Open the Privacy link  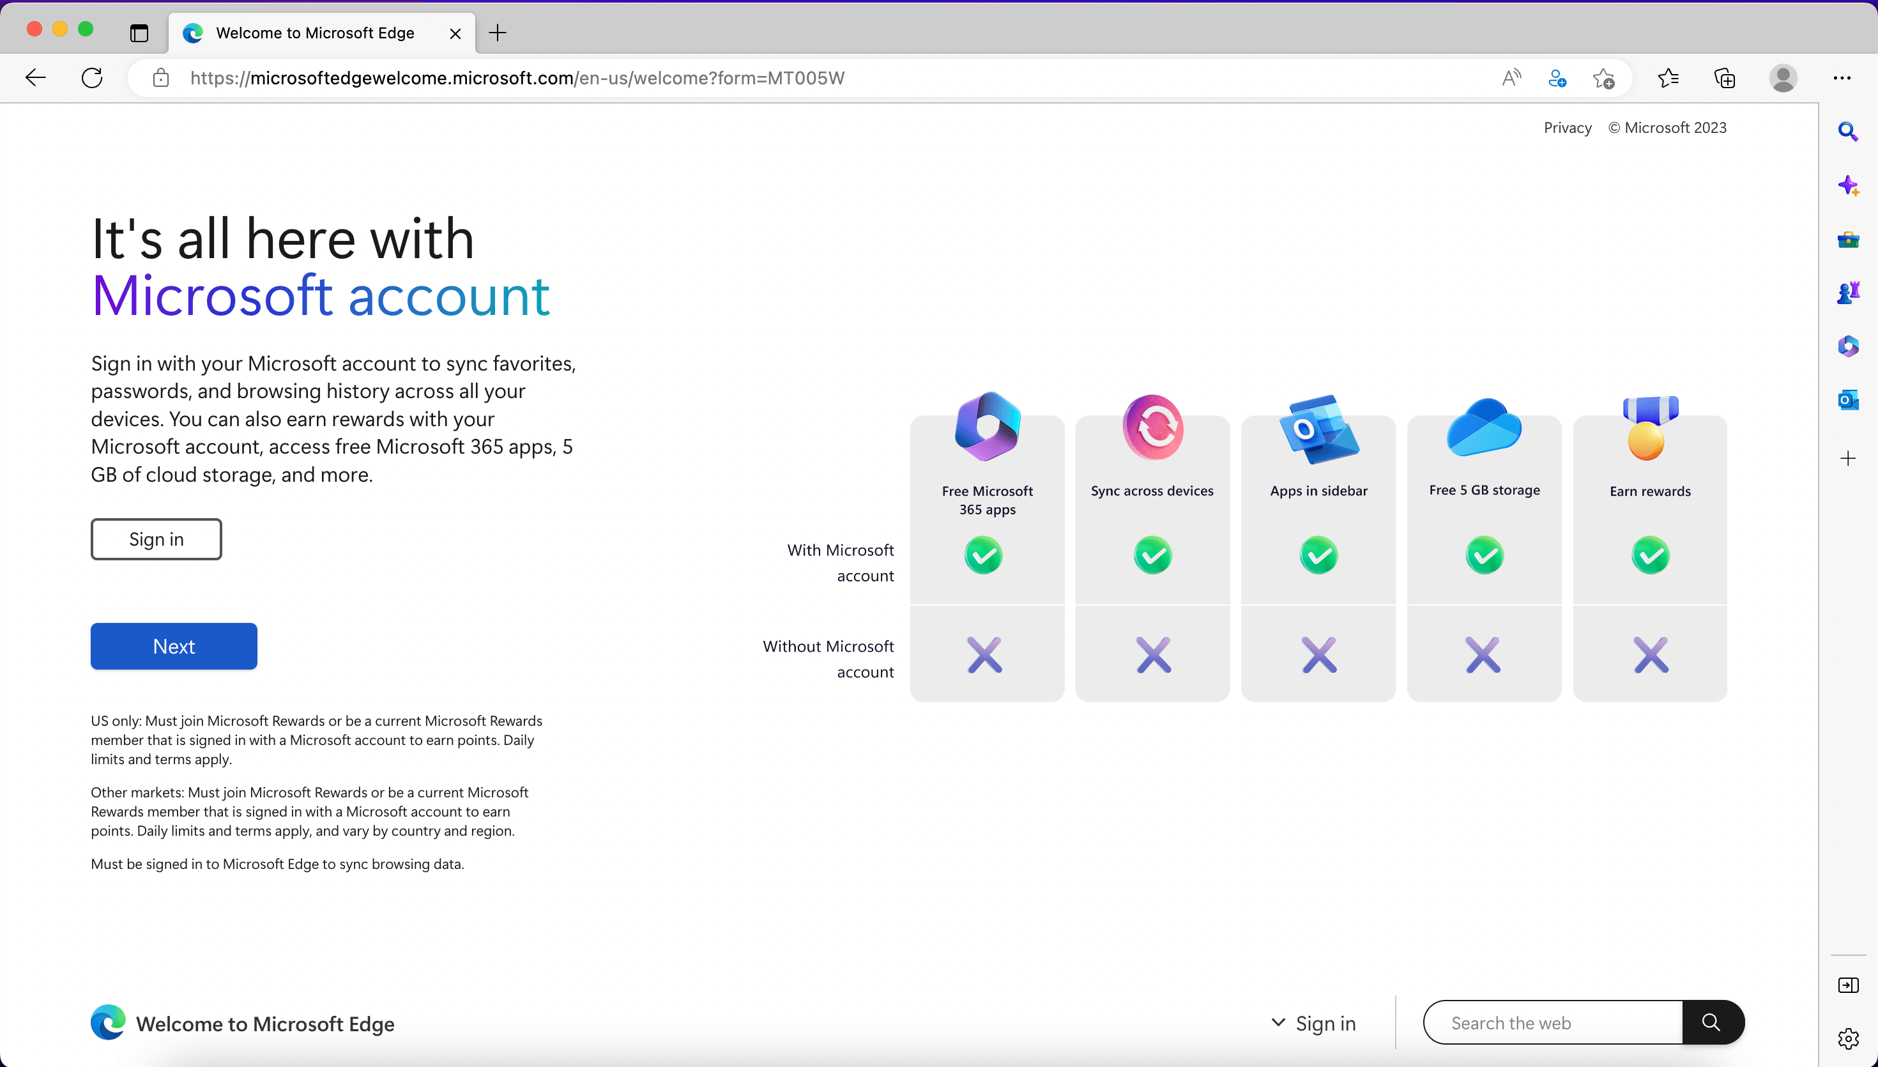click(1568, 128)
